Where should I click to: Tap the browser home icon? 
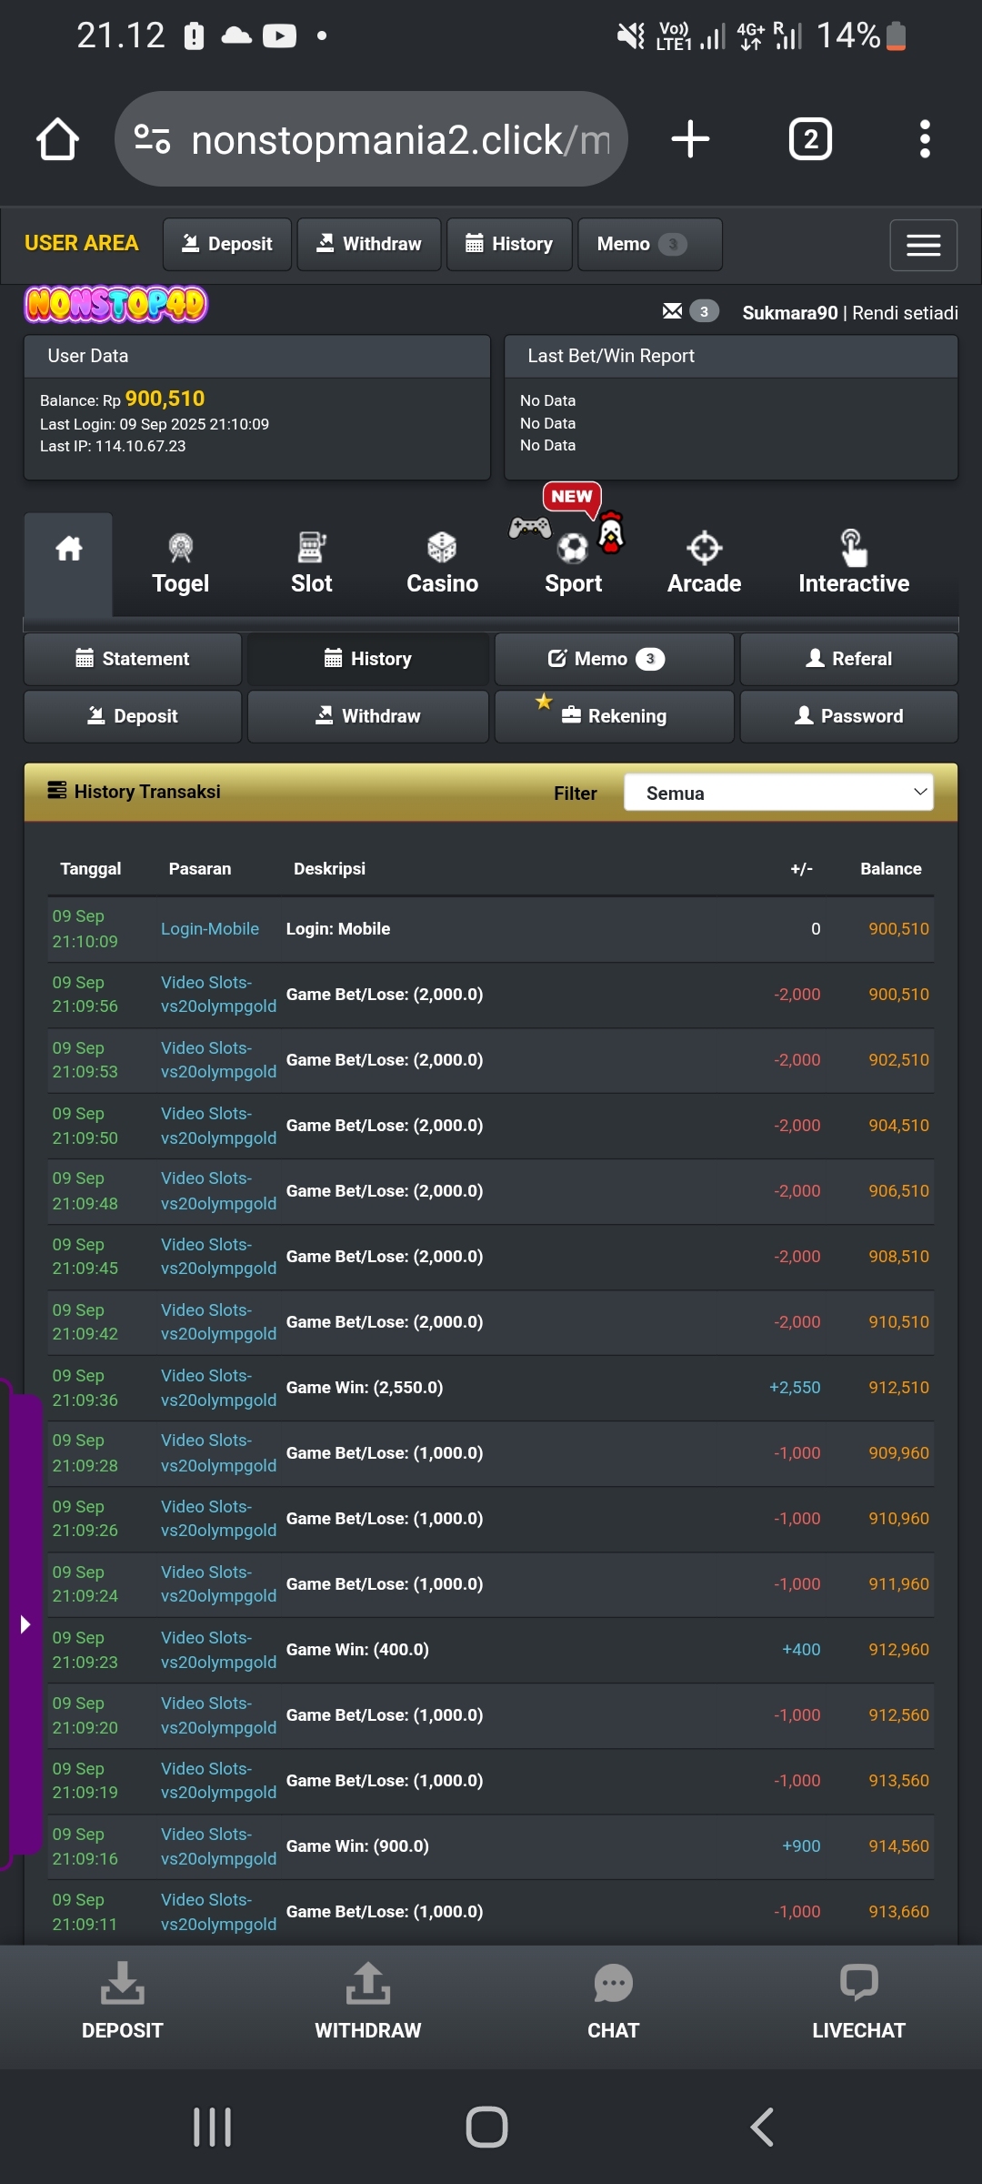click(57, 139)
